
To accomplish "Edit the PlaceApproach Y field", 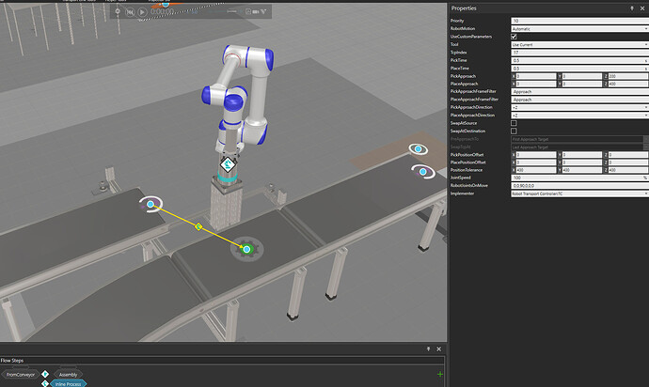I will [581, 84].
